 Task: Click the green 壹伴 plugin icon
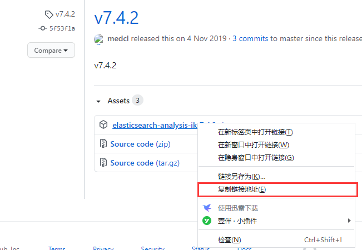click(x=207, y=221)
